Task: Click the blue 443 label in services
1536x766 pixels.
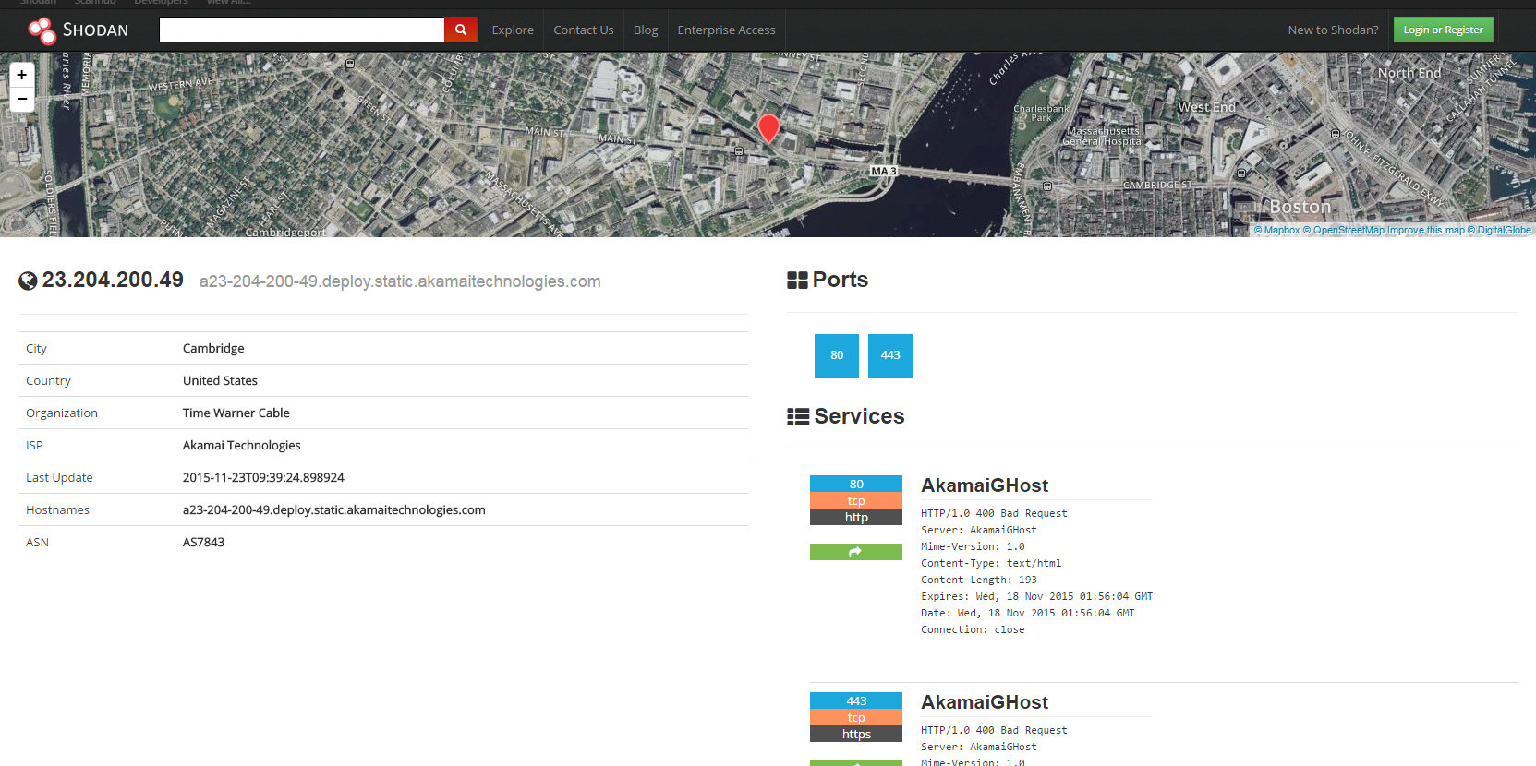Action: (856, 700)
